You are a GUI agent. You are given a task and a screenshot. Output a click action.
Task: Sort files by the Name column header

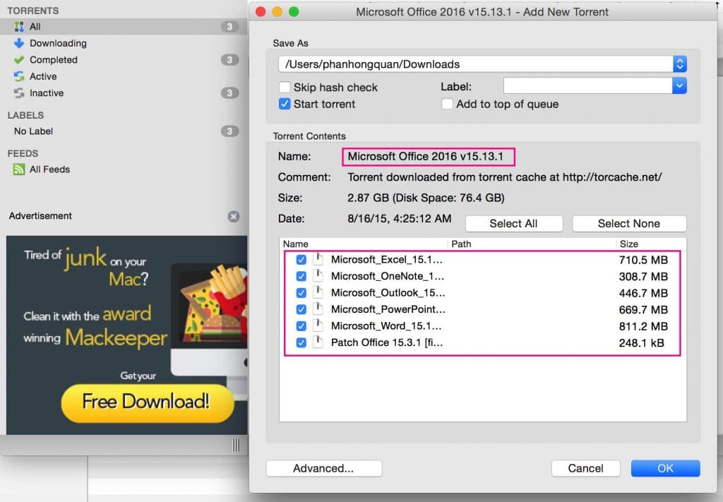(364, 244)
